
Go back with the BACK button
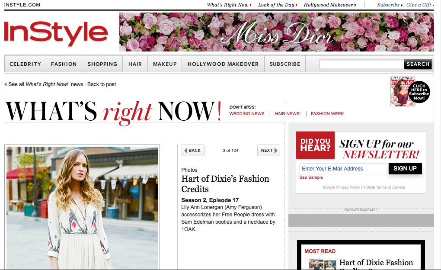tap(193, 150)
